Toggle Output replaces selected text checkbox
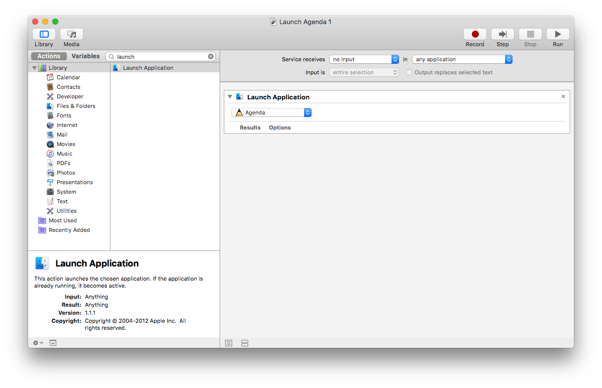602x388 pixels. (x=409, y=72)
